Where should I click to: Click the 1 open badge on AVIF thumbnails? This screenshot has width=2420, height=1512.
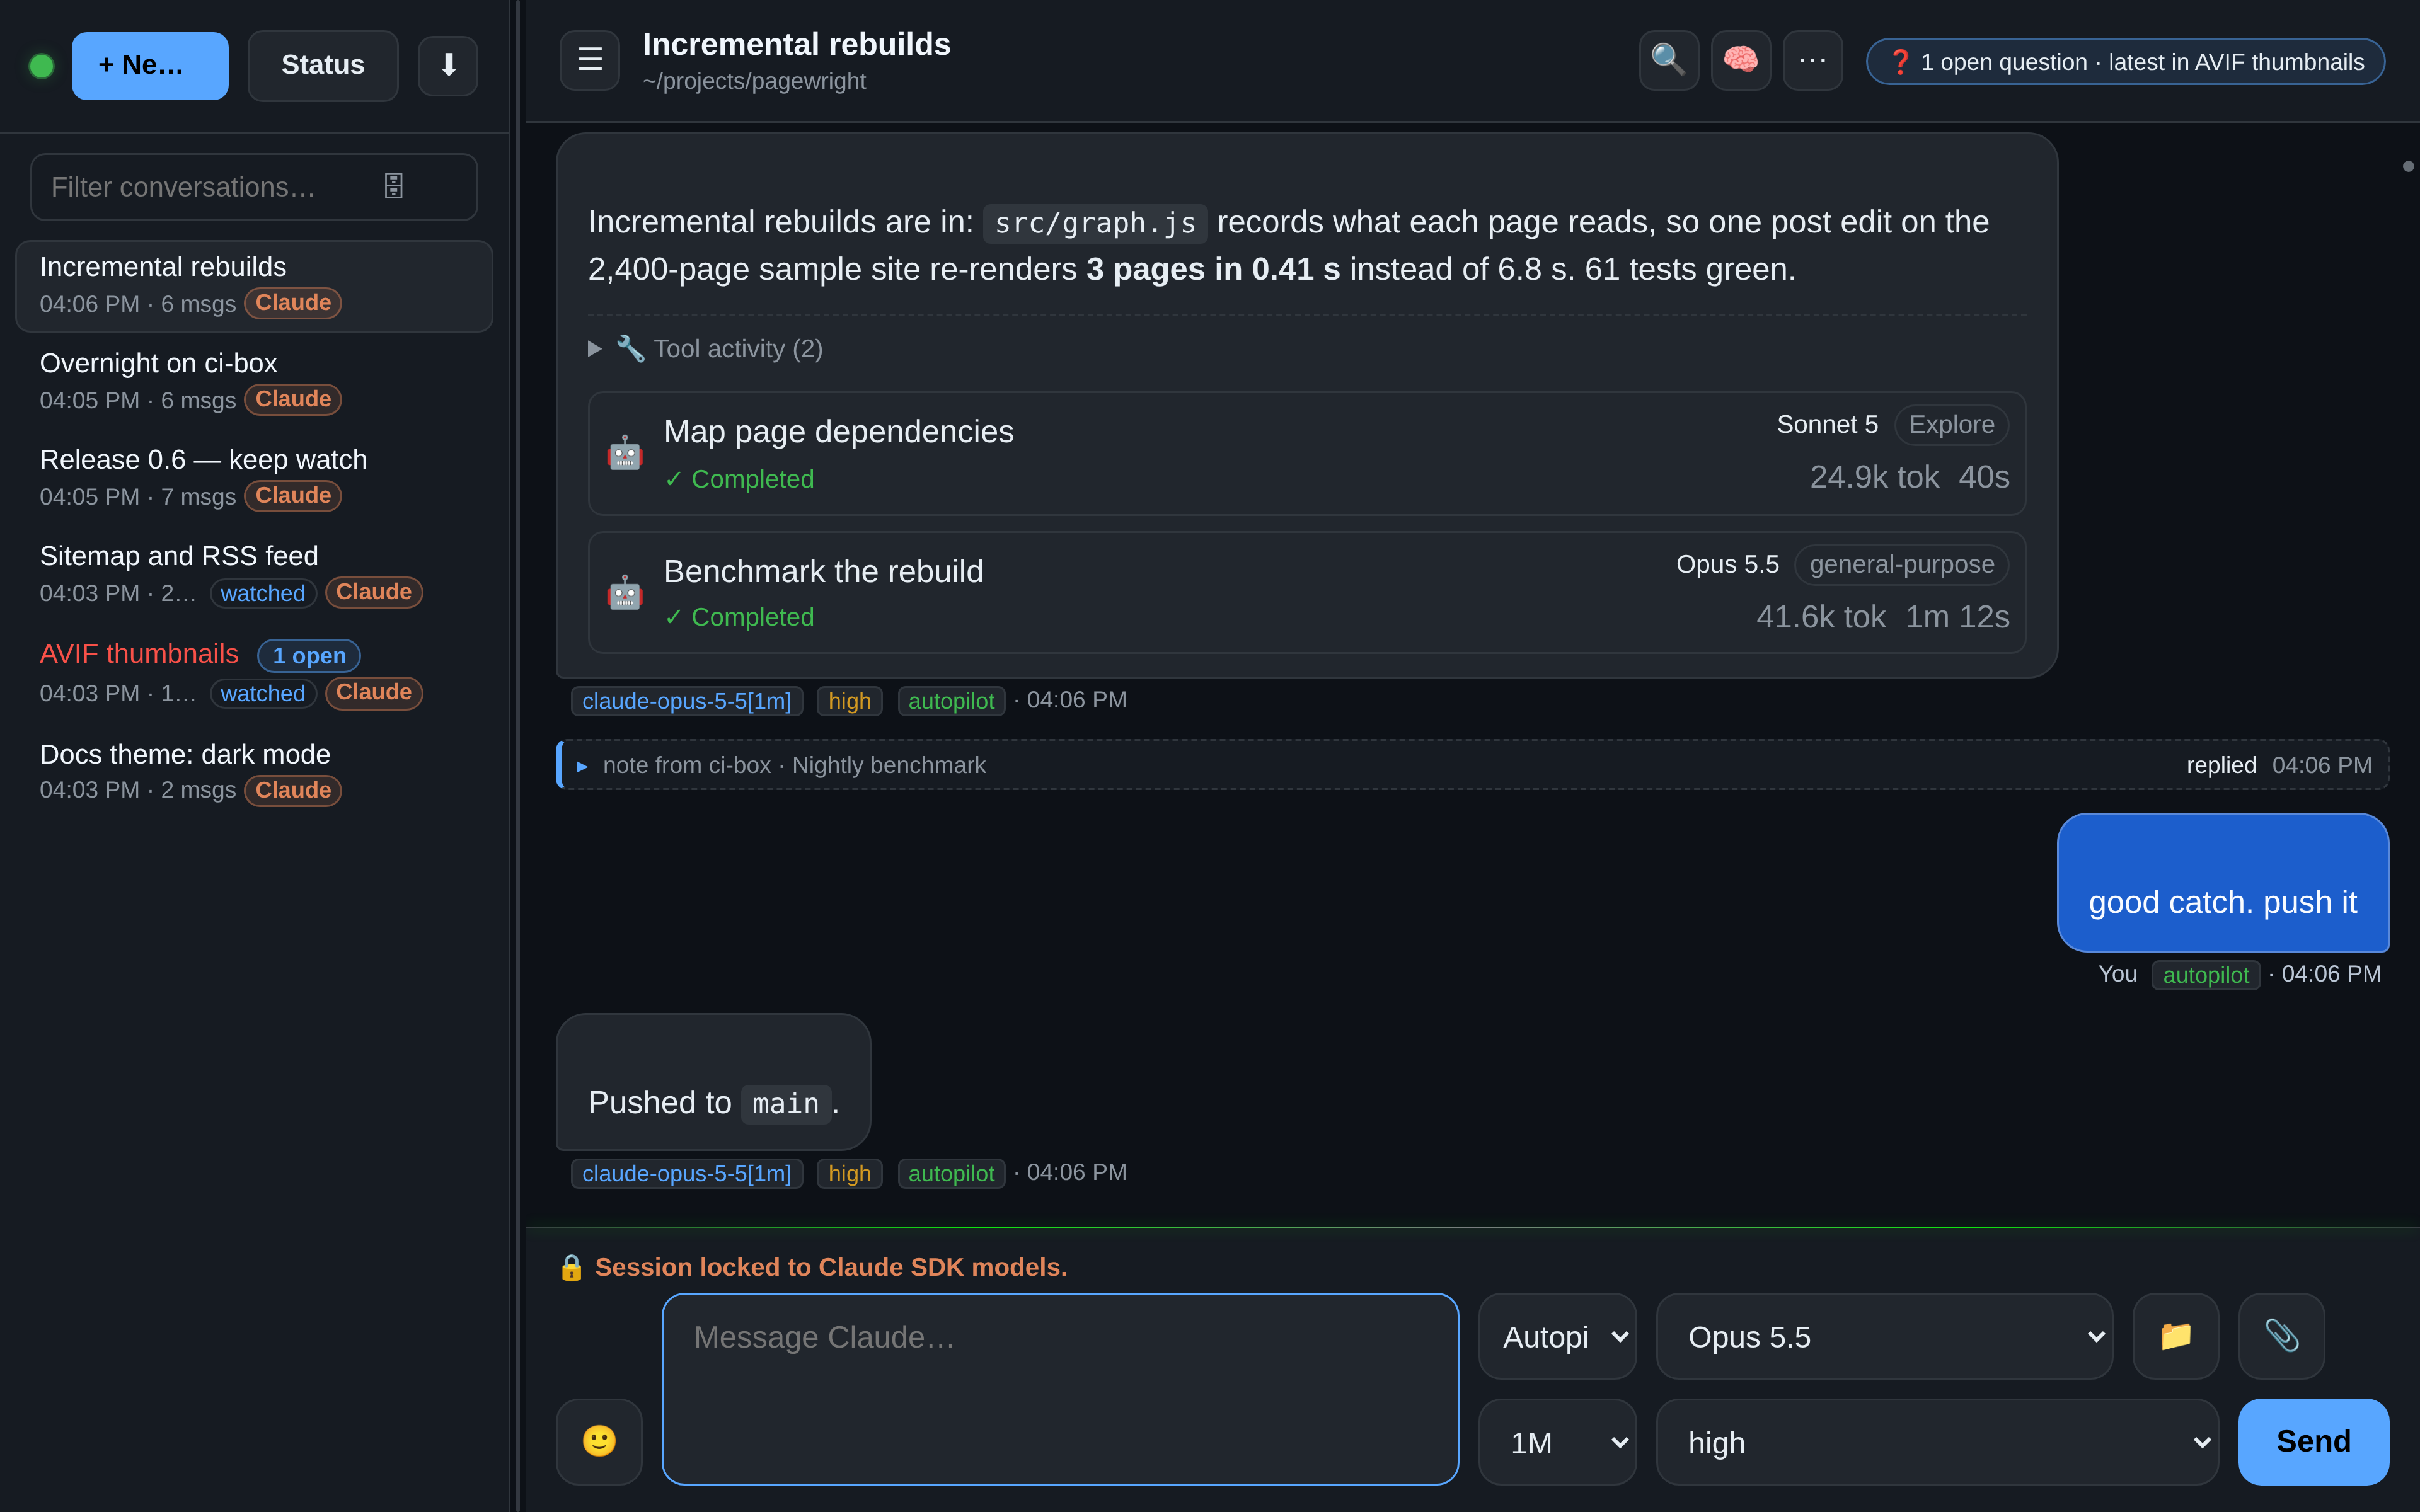[x=309, y=655]
